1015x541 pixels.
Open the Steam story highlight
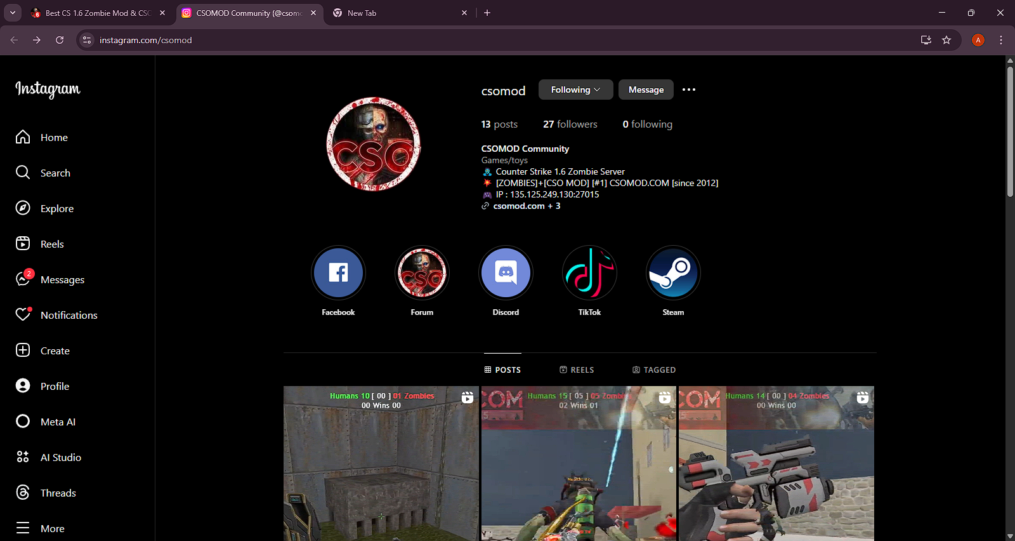click(x=673, y=273)
